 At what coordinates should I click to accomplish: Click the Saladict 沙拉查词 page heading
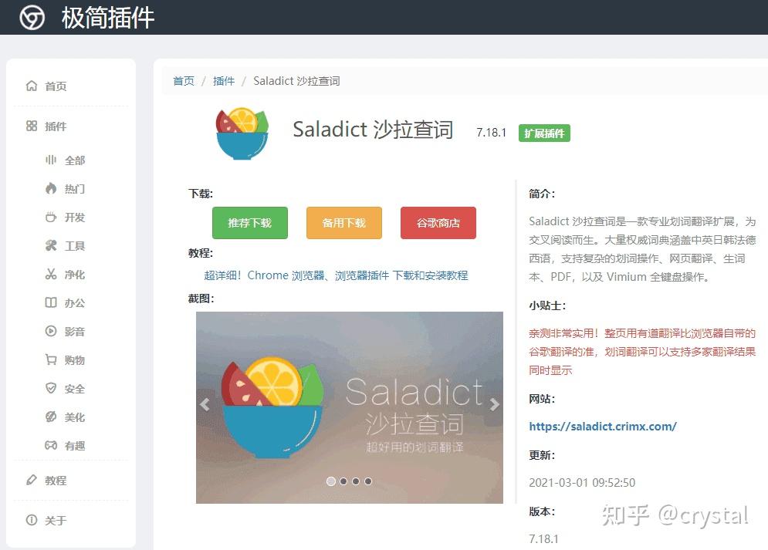tap(373, 130)
